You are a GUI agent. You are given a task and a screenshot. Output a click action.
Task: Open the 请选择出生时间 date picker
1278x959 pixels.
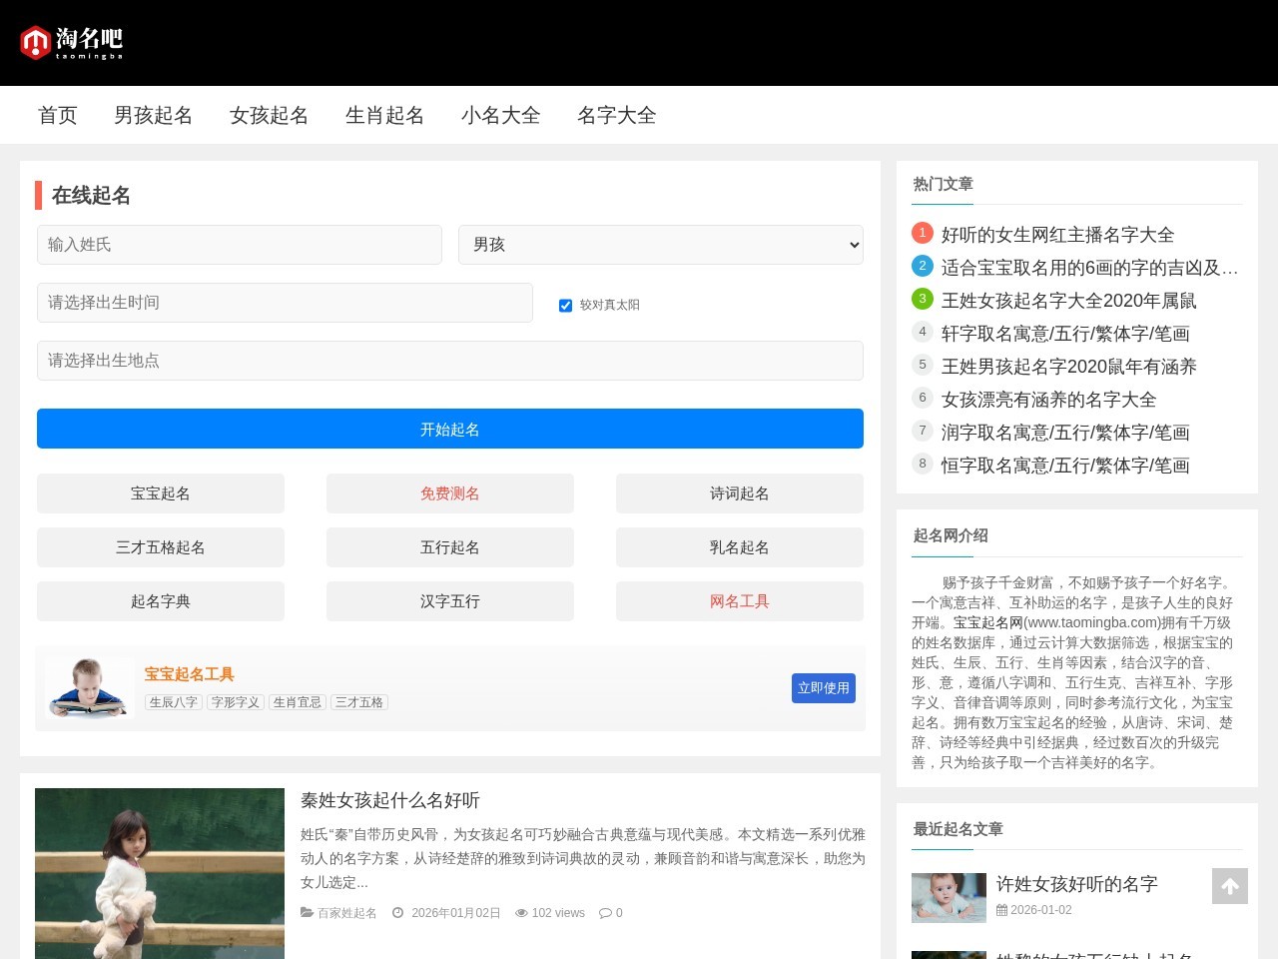(285, 302)
